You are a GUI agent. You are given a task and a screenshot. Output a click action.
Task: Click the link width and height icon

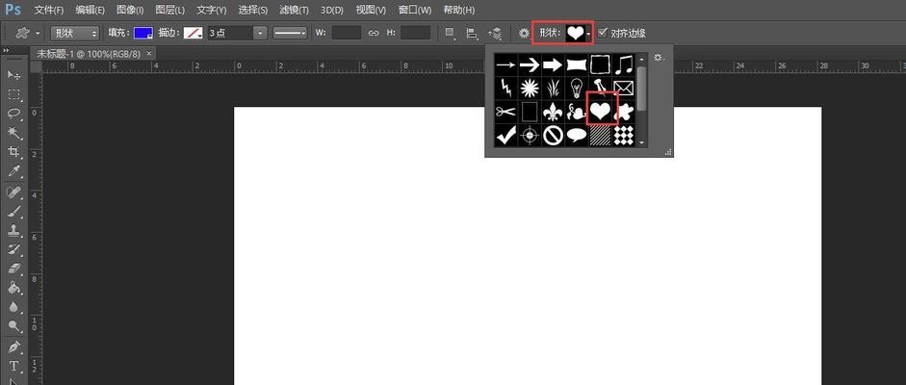374,34
